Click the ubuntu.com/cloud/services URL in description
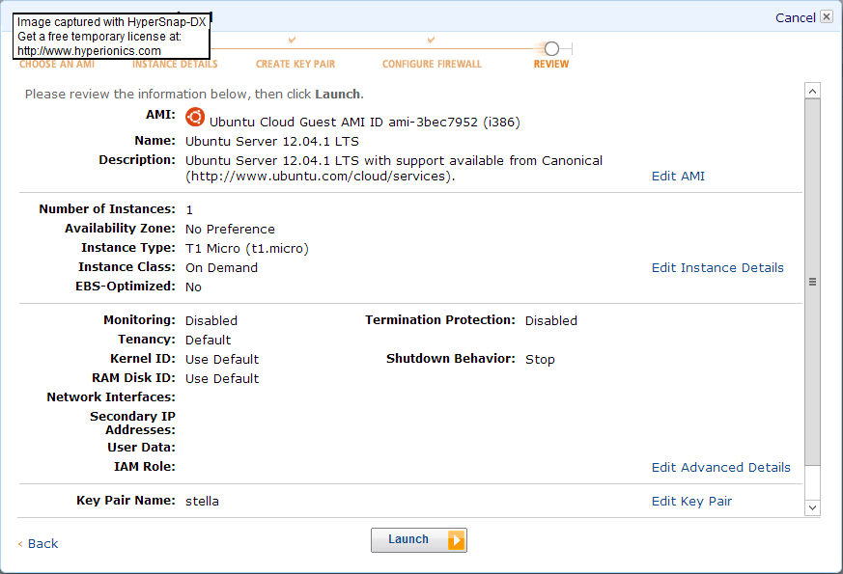 point(319,177)
